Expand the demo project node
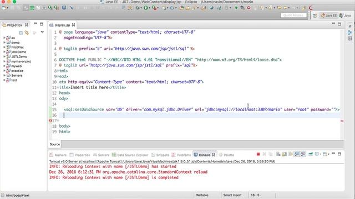The width and height of the screenshot is (355, 199). (4, 43)
